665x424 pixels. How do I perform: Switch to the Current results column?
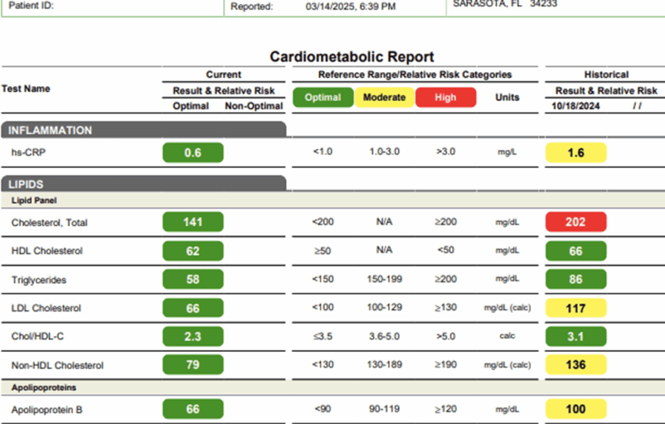point(223,75)
